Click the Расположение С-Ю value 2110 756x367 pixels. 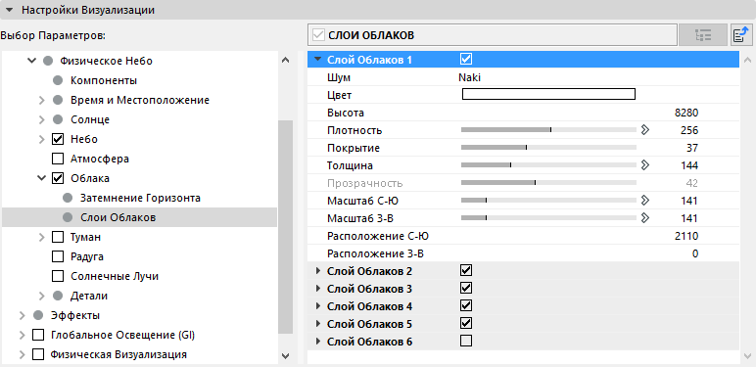[686, 236]
